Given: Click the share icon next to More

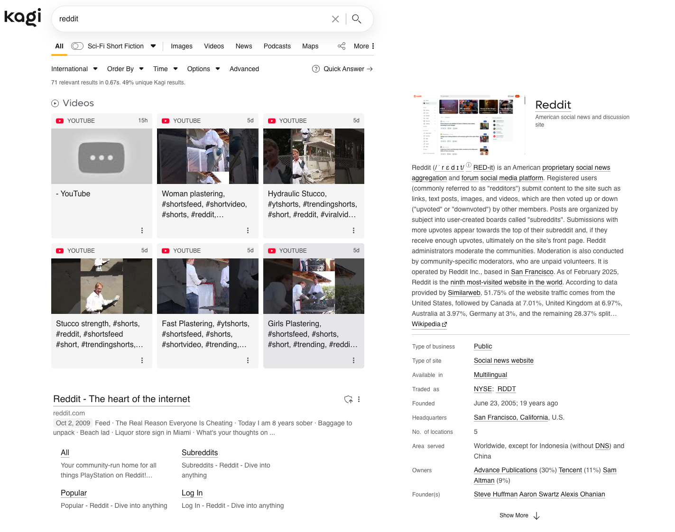Looking at the screenshot, I should point(342,46).
